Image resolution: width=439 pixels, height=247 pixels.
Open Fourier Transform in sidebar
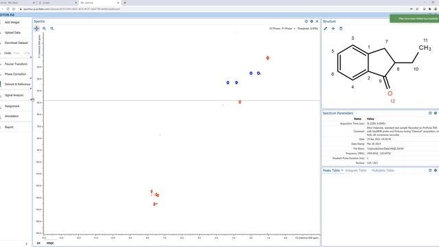coord(16,64)
